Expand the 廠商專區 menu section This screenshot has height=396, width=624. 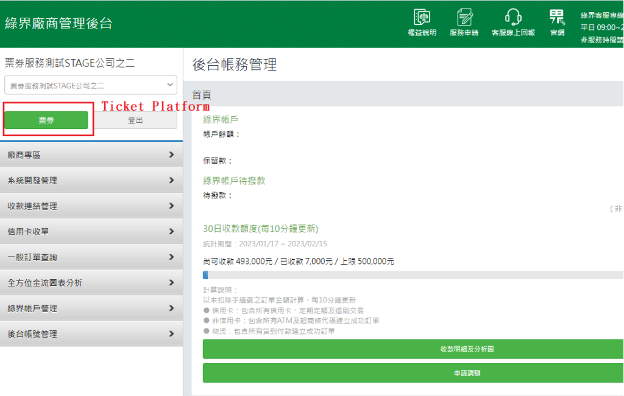(x=91, y=155)
